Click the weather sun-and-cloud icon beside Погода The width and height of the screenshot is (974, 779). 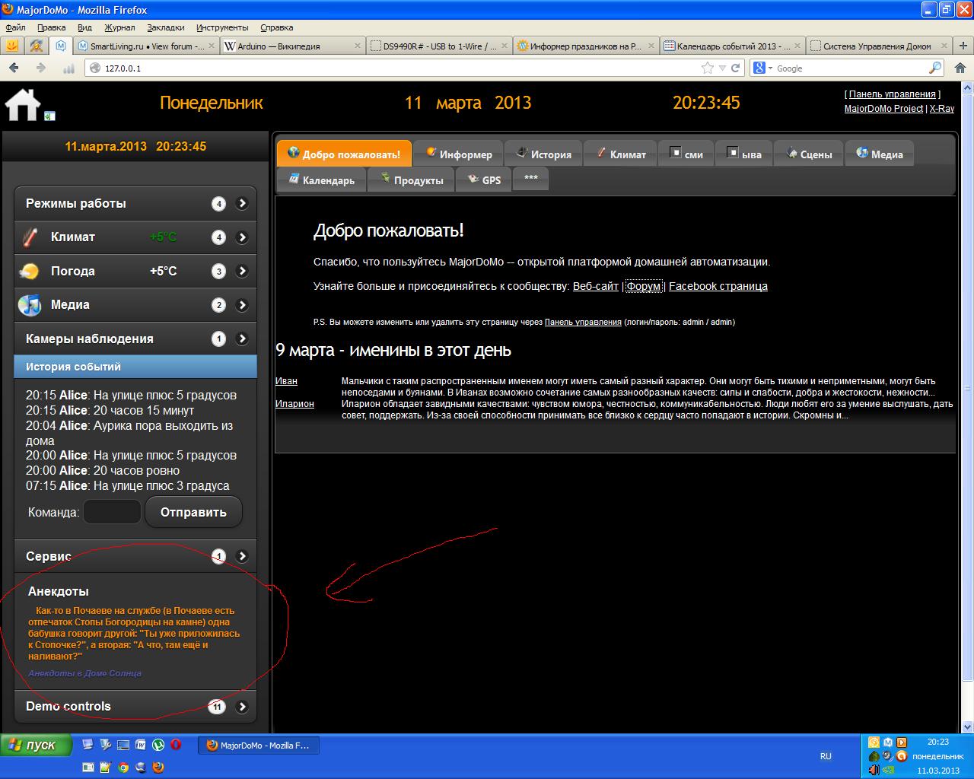(30, 271)
